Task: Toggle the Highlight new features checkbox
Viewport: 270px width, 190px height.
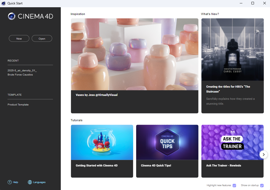Action: (234, 186)
